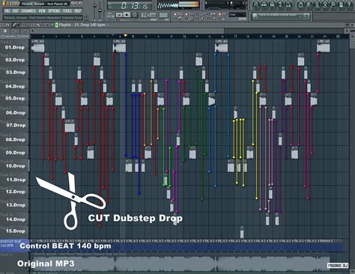Click the enable online news bar
Viewport: 355px width, 274px height.
281,16
